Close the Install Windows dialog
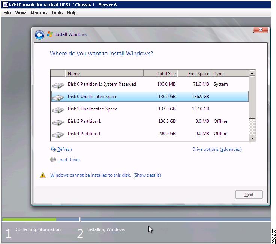 [261, 30]
